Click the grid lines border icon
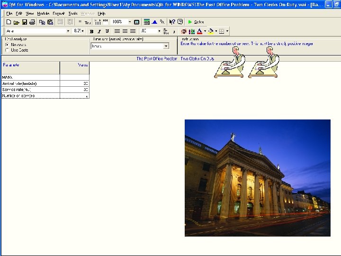The image size is (341, 256). (x=222, y=31)
